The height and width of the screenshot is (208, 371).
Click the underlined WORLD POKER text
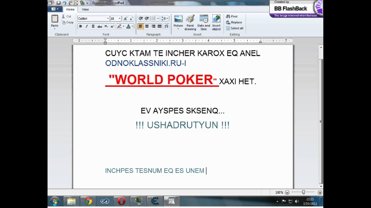click(x=162, y=80)
